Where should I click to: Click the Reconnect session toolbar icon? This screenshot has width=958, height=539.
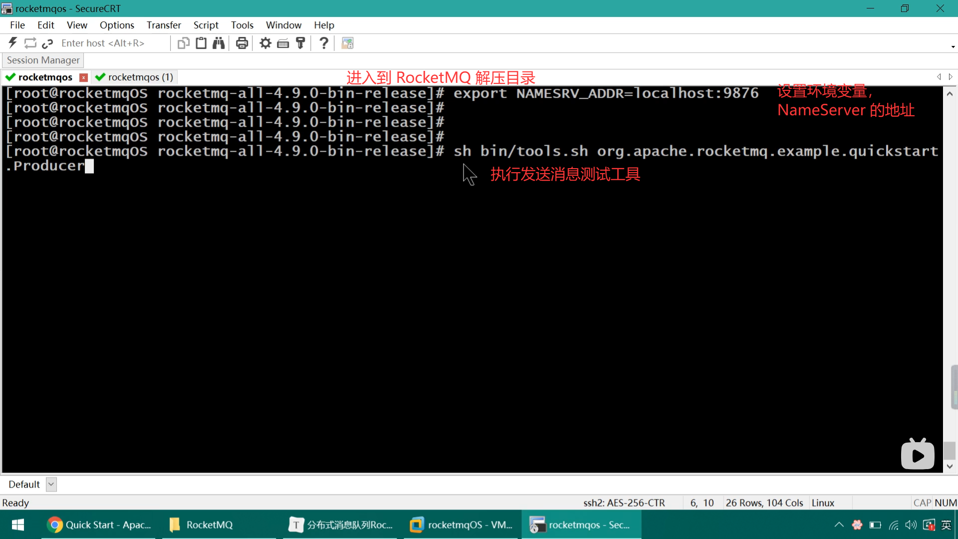coord(30,43)
